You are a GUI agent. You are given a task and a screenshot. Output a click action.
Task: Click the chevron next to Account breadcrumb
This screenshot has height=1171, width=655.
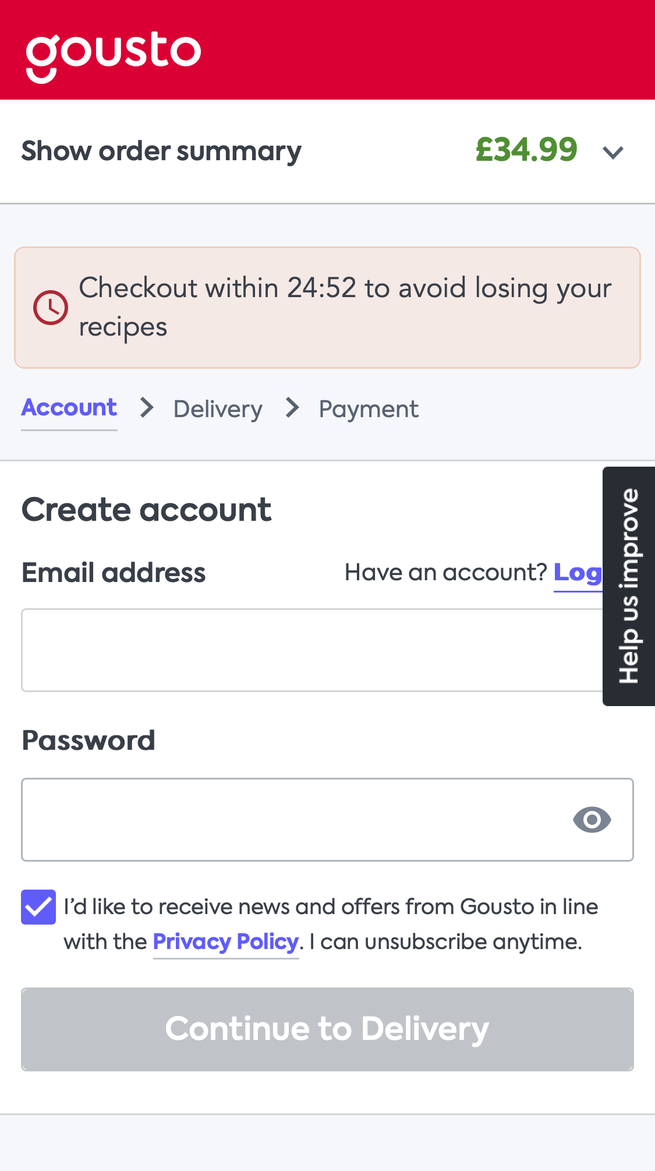146,407
